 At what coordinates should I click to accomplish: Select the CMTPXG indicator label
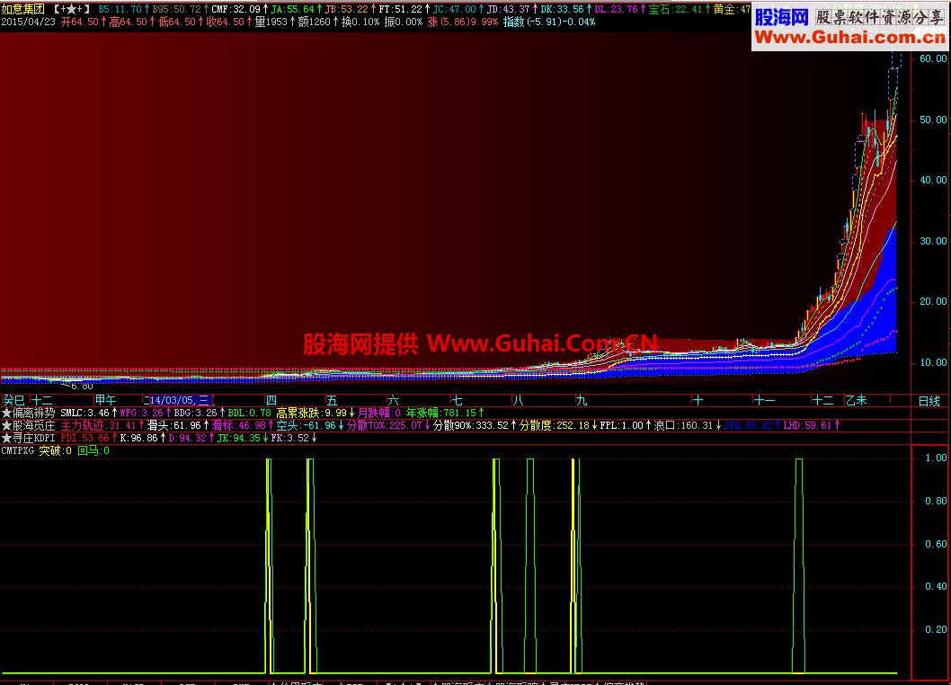pos(17,451)
